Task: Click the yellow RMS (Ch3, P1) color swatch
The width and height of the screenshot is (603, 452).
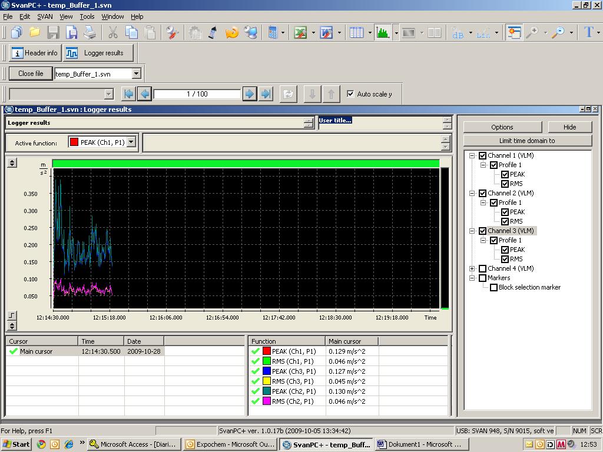Action: (267, 381)
